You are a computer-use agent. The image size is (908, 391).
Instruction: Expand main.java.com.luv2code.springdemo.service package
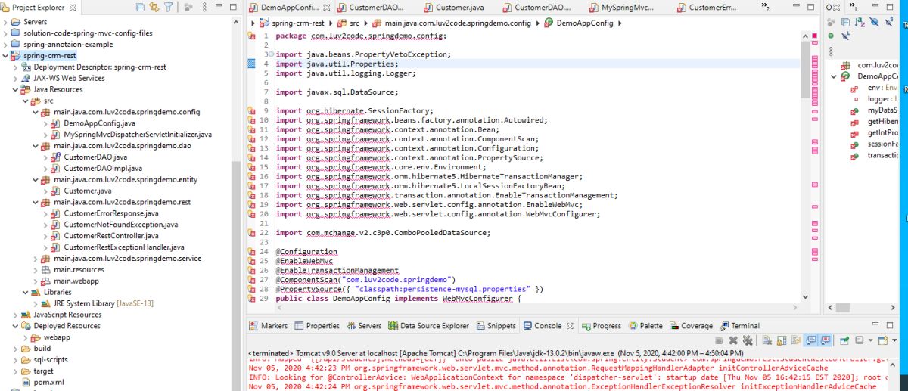[35, 258]
